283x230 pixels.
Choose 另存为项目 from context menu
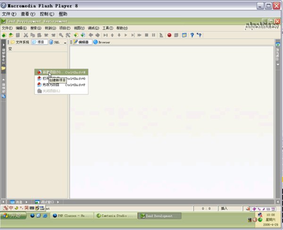click(x=61, y=85)
